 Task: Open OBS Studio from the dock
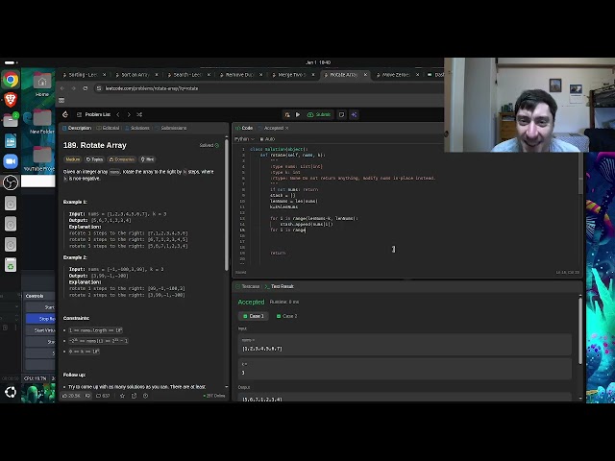(11, 182)
